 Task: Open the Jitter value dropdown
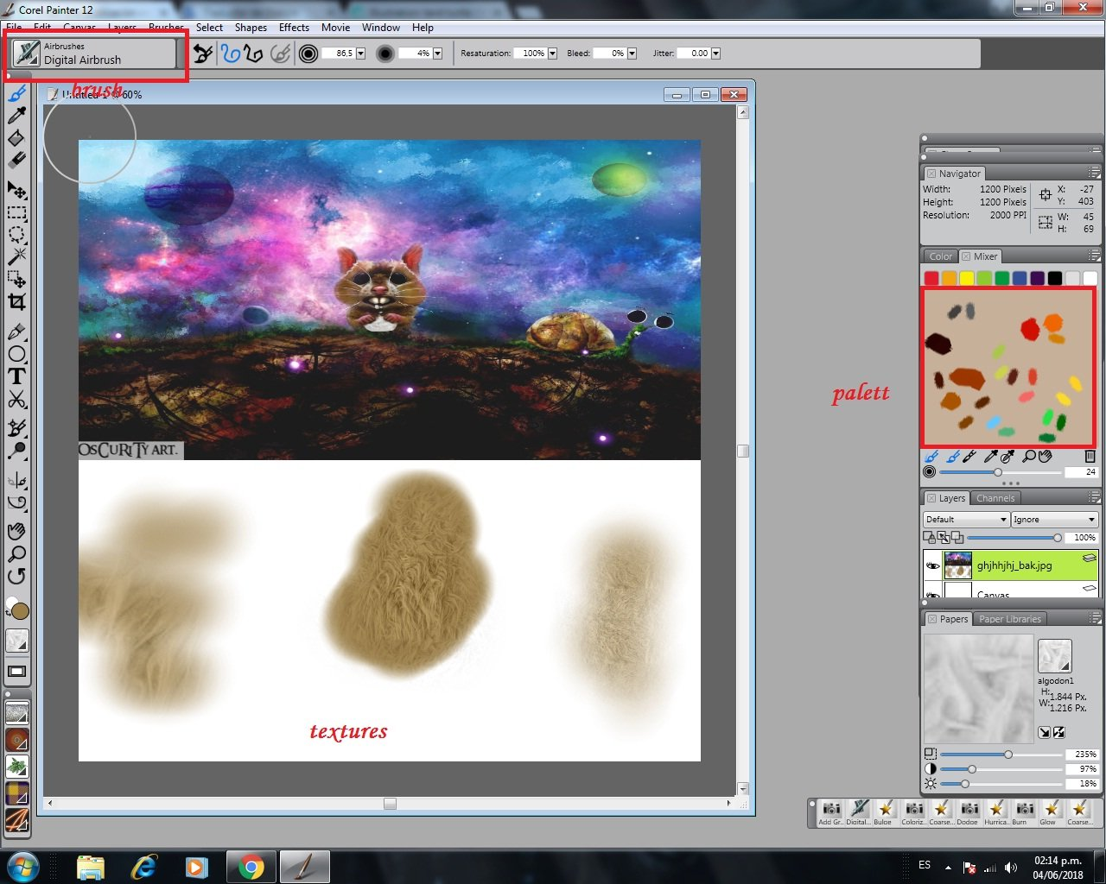[x=715, y=54]
